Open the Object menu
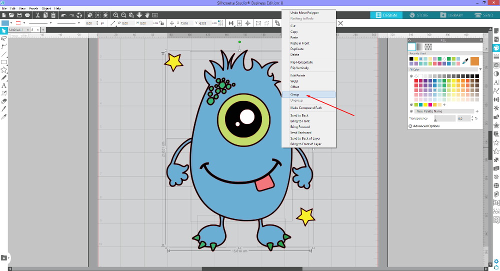 46,8
